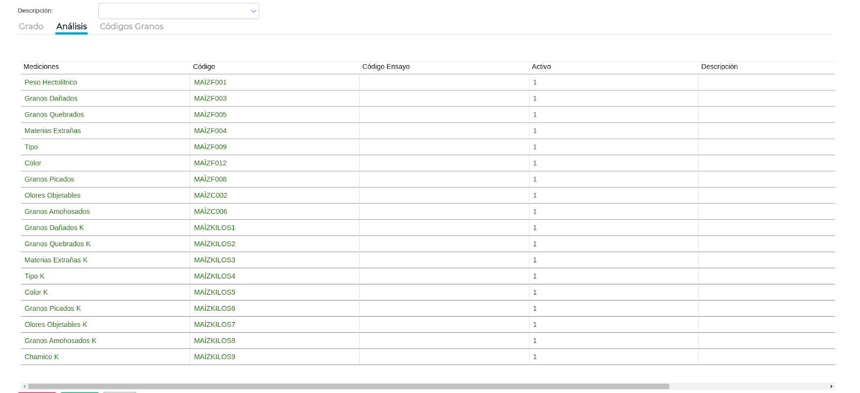860x393 pixels.
Task: Click the code "MAÌZKILOS1"
Action: 214,227
